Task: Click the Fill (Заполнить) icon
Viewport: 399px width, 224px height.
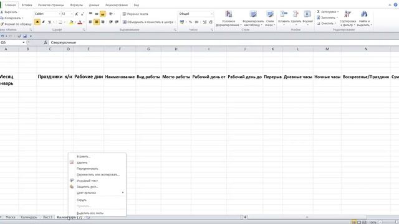Action: tap(319, 17)
